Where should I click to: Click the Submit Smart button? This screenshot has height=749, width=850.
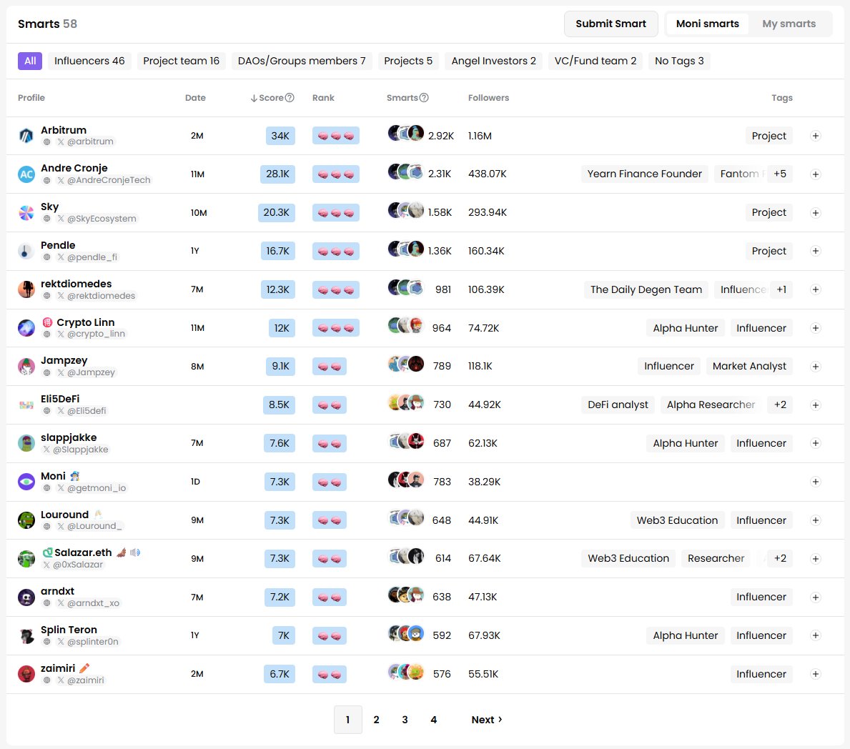611,24
